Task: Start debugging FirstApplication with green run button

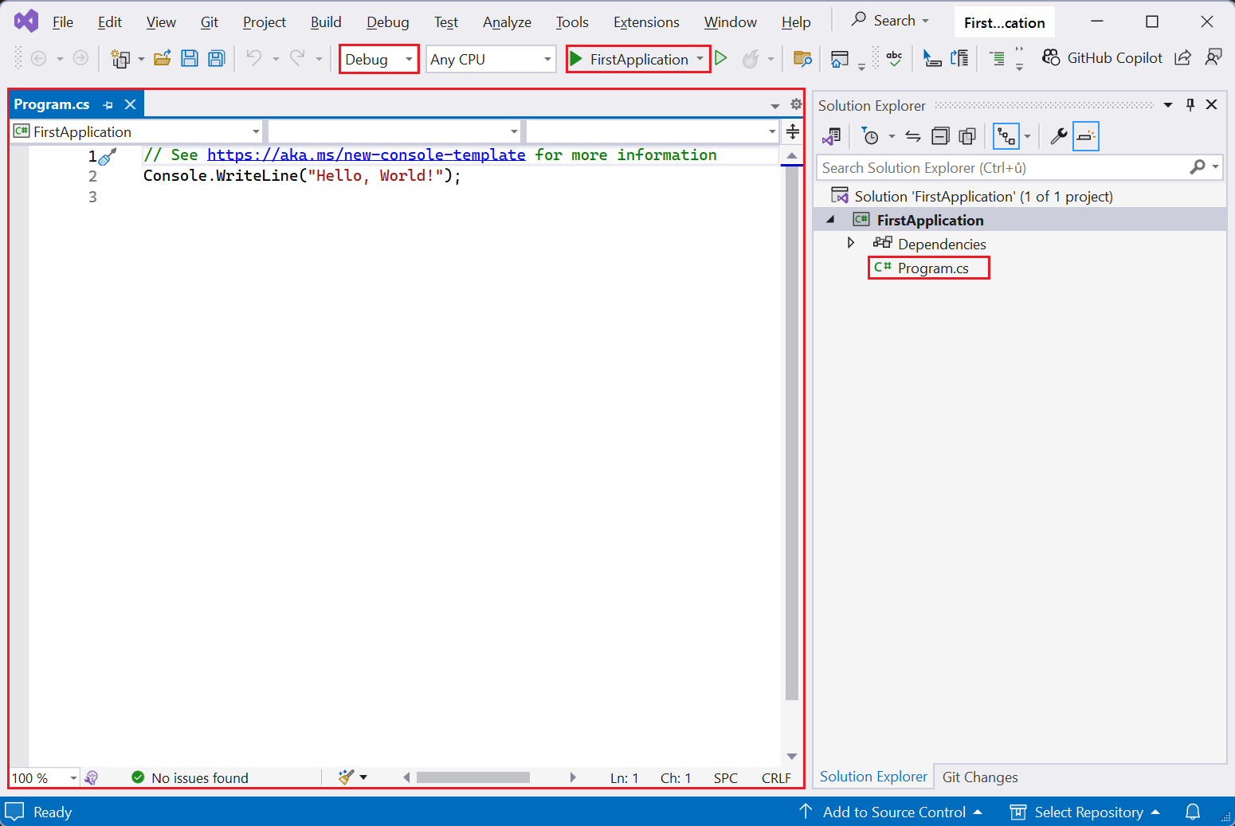Action: point(575,58)
